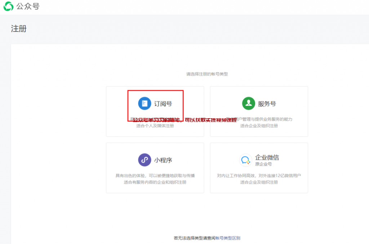The height and width of the screenshot is (244, 369).
Task: Select the purple 小程序 icon
Action: tap(145, 160)
